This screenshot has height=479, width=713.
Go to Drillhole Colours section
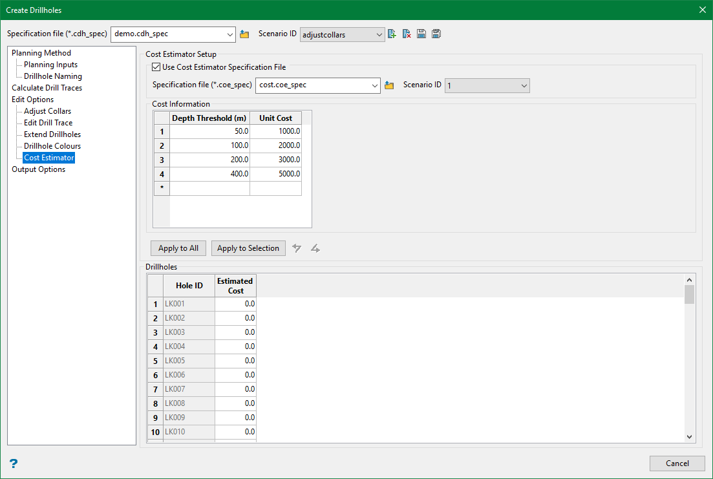52,146
